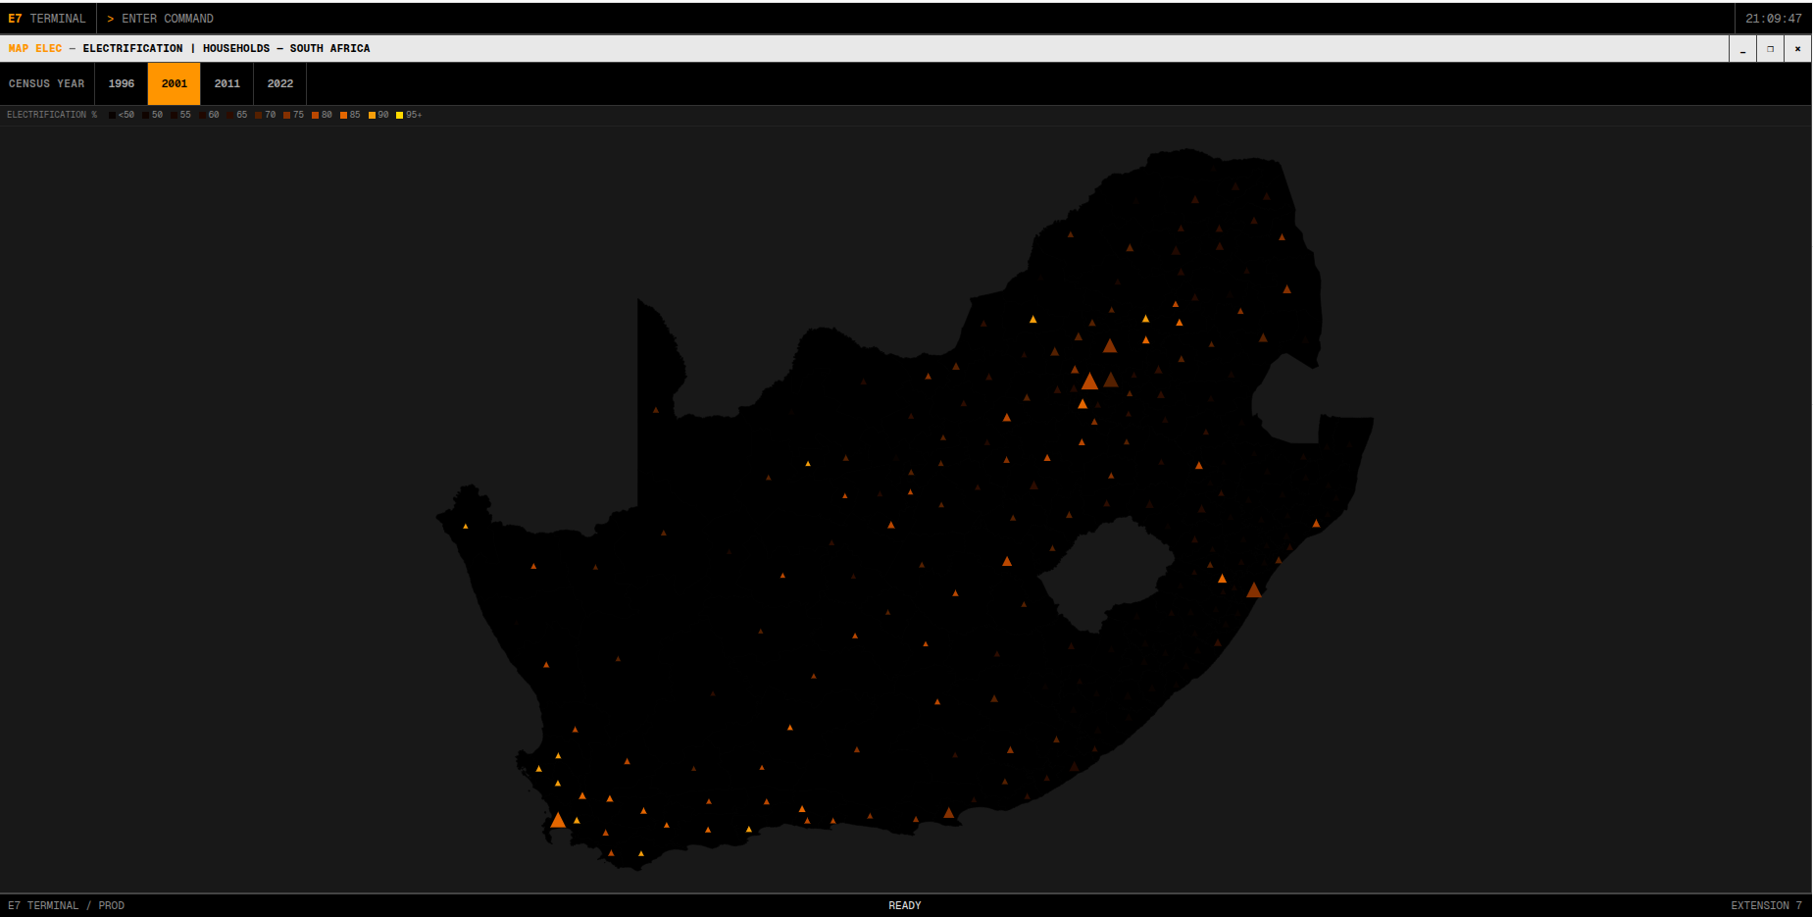1813x917 pixels.
Task: Select the 70 percent legend swatch
Action: pos(258,116)
